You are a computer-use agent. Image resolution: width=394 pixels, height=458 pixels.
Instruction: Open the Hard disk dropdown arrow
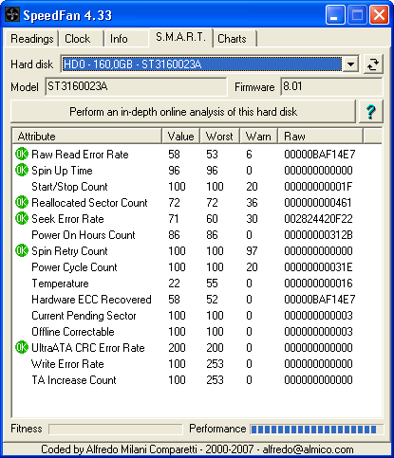tap(350, 64)
